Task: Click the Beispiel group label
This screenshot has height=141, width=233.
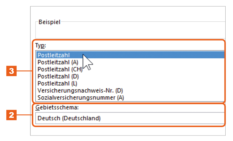Action: pos(49,22)
